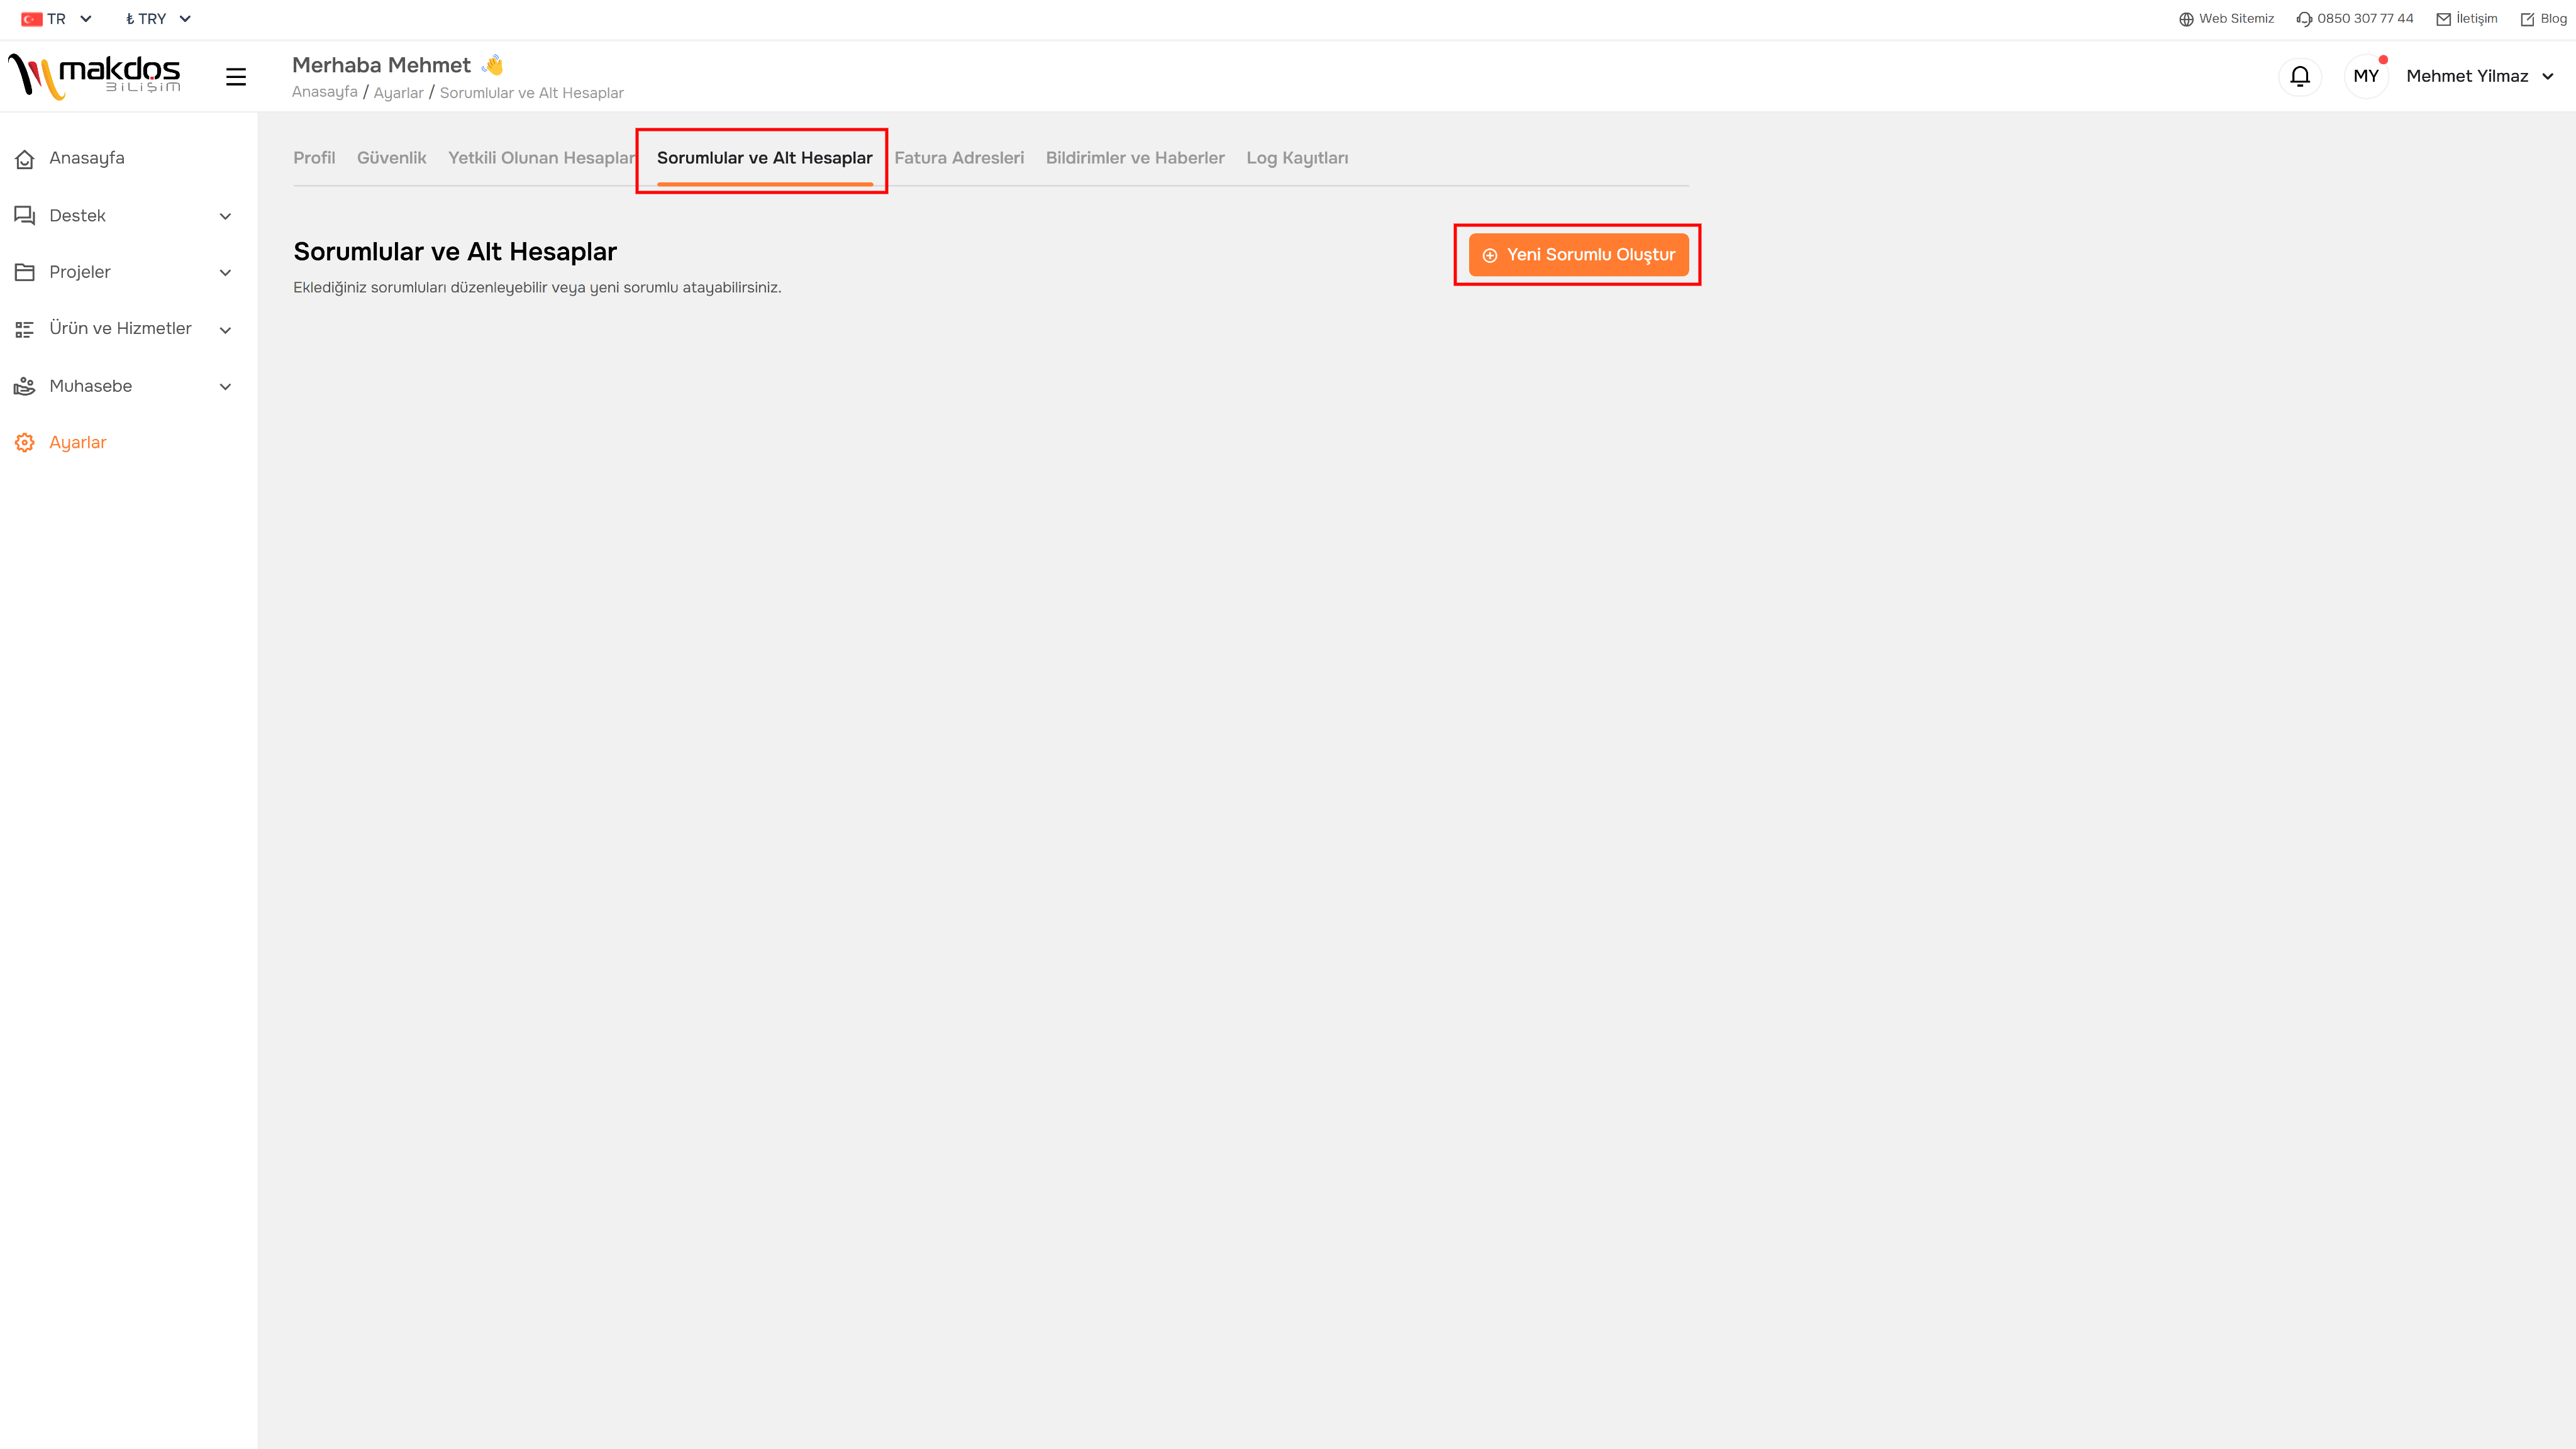Click the Blog edit icon
Viewport: 2576px width, 1449px height.
(2527, 19)
